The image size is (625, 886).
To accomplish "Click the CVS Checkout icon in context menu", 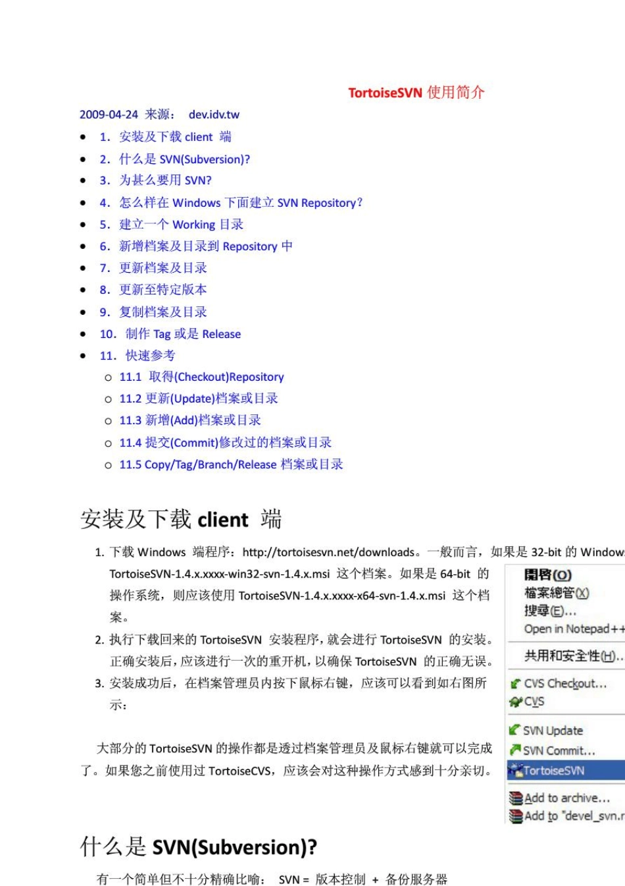I will click(516, 684).
